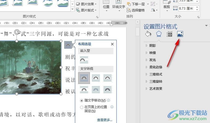210x123 pixels.
Task: Choose the inline with text layout option
Action: coord(84,60)
